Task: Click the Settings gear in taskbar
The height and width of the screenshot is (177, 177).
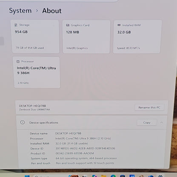Action: pos(160,176)
